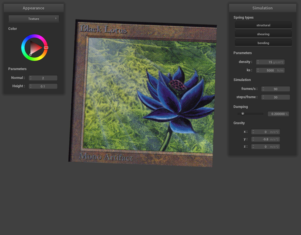The width and height of the screenshot is (301, 235).
Task: Toggle the bending spring type
Action: coord(263,43)
